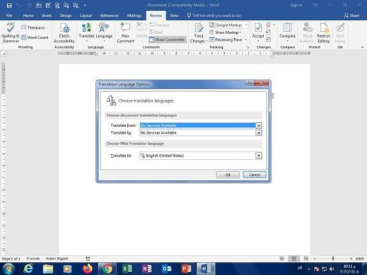Close the Translation Language Options dialog

click(x=261, y=83)
